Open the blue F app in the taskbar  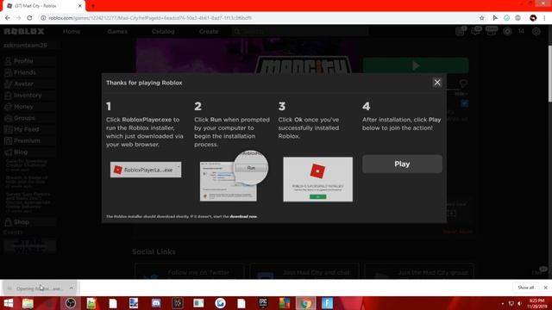pyautogui.click(x=327, y=303)
